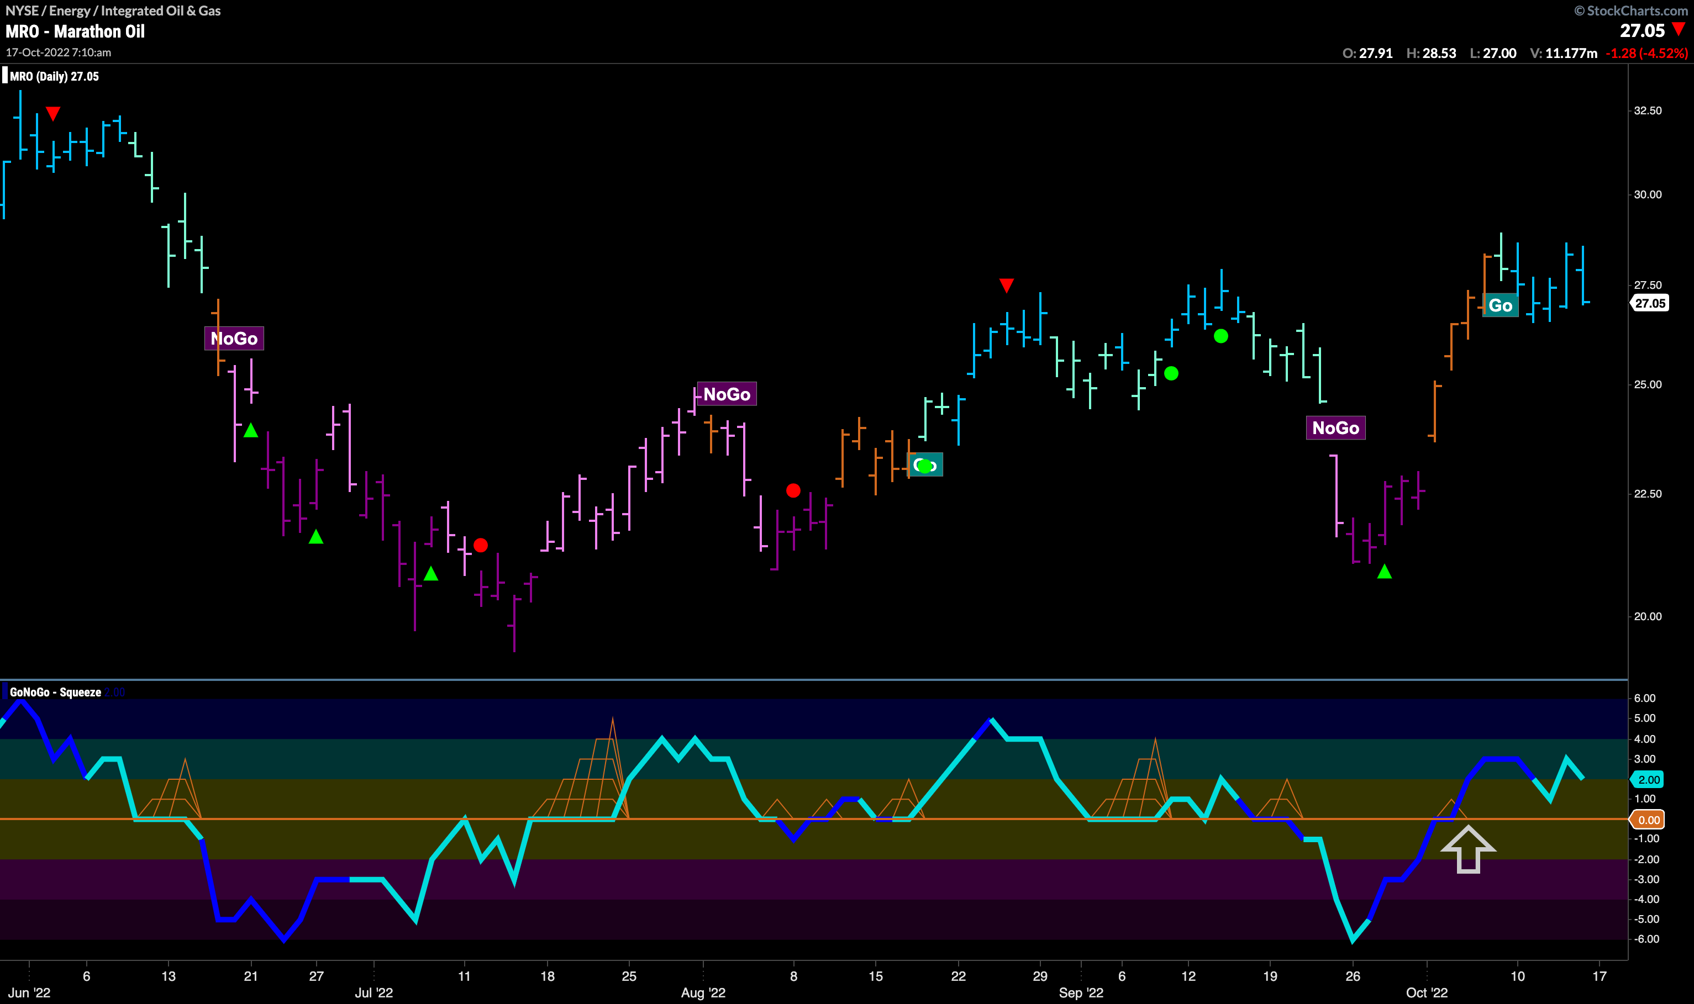
Task: Click the MRO (Daily) 27.05 legend
Action: pos(54,76)
